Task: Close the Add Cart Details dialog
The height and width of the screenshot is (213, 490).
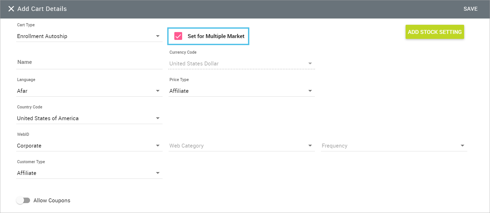Action: coord(11,9)
